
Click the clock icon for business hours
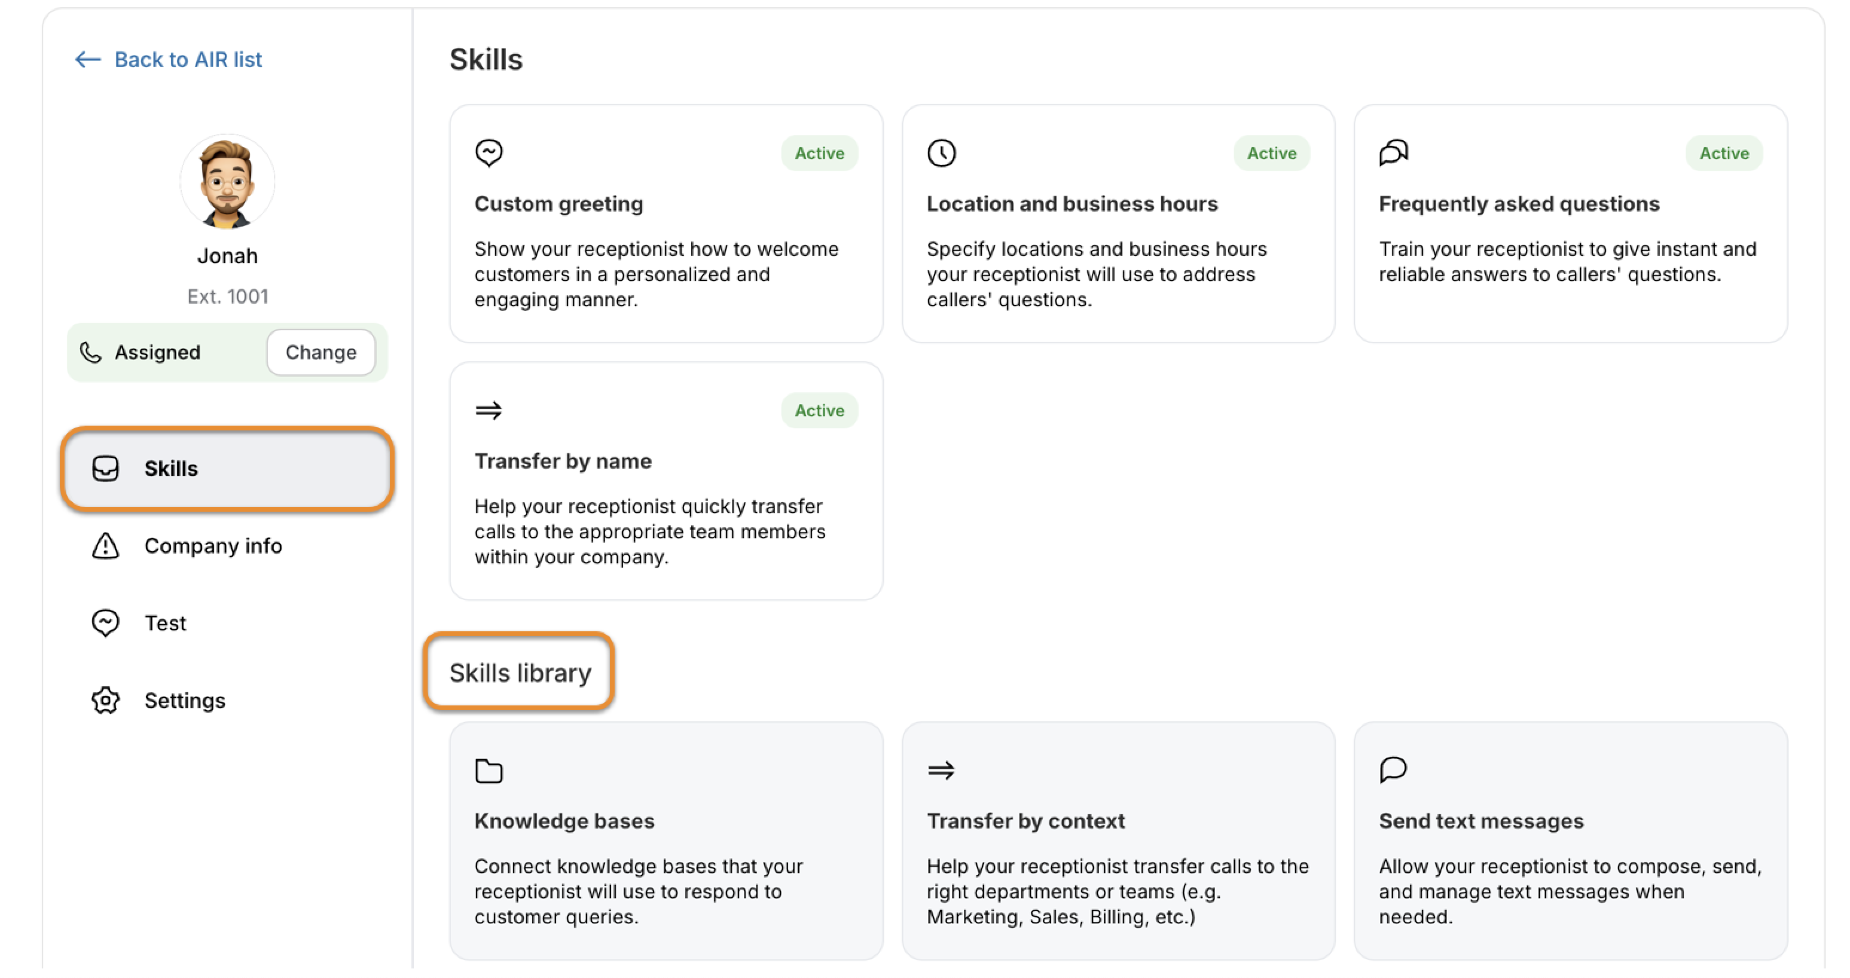pyautogui.click(x=941, y=153)
